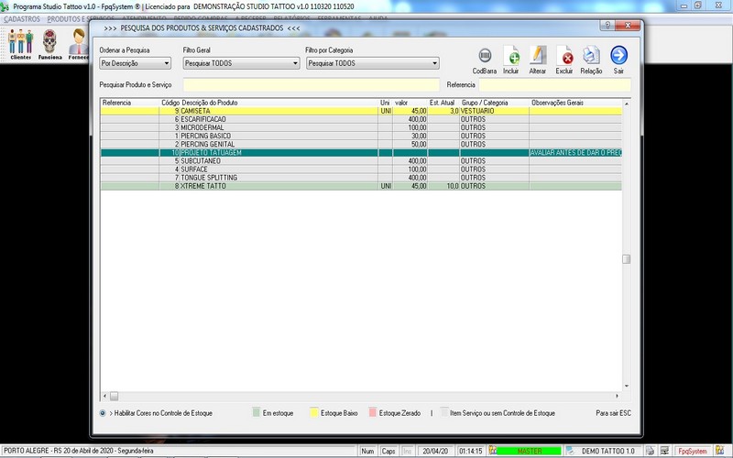Click the Código column header
Viewport: 733px width, 458px height.
point(170,103)
